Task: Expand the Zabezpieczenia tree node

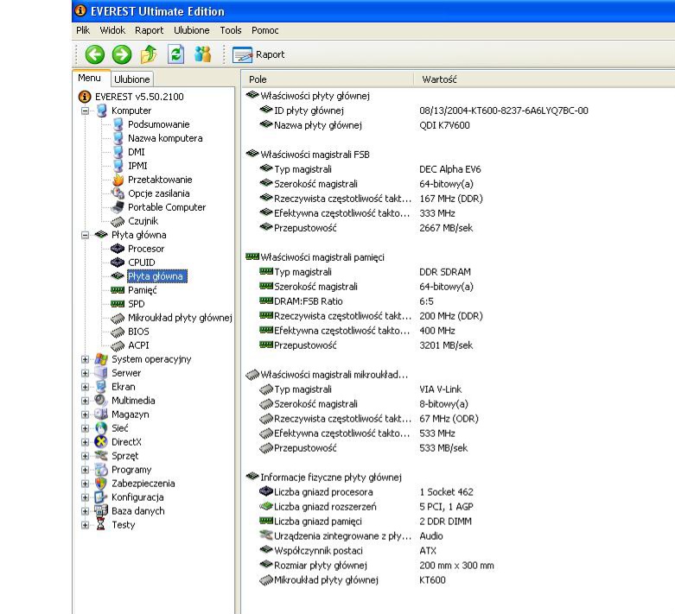Action: [x=86, y=484]
